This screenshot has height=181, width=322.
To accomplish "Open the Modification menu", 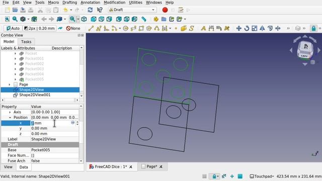I will pyautogui.click(x=114, y=3).
